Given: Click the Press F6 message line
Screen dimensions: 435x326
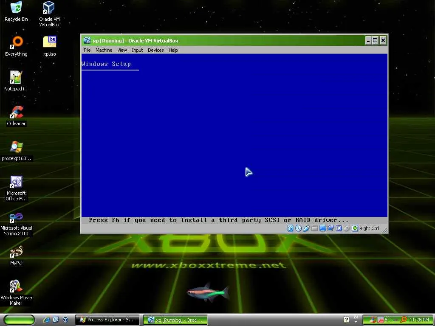Looking at the screenshot, I should 218,220.
